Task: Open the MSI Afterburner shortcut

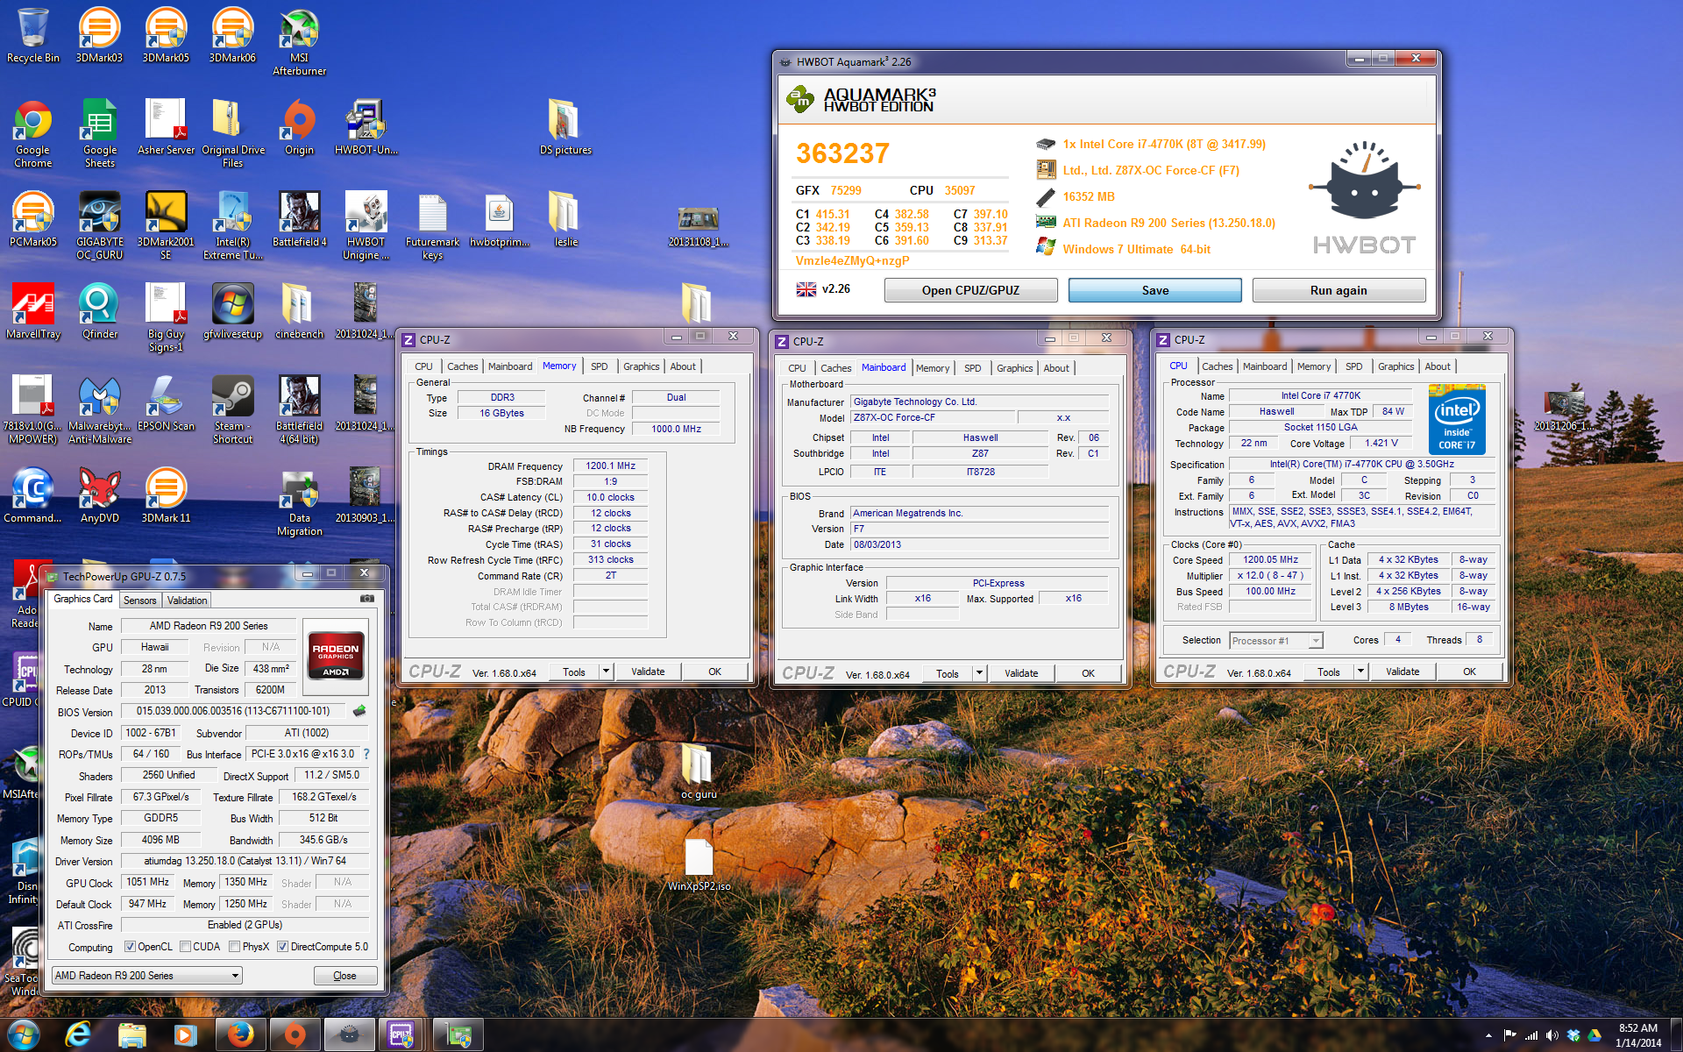Action: click(x=299, y=42)
